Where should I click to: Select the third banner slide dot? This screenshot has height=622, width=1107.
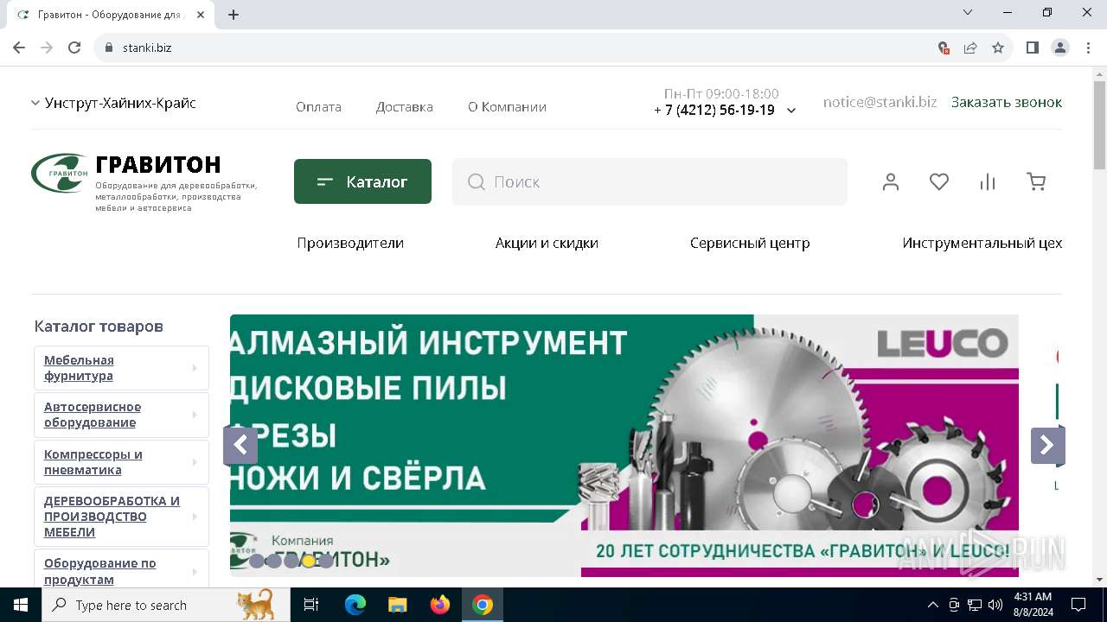point(291,561)
